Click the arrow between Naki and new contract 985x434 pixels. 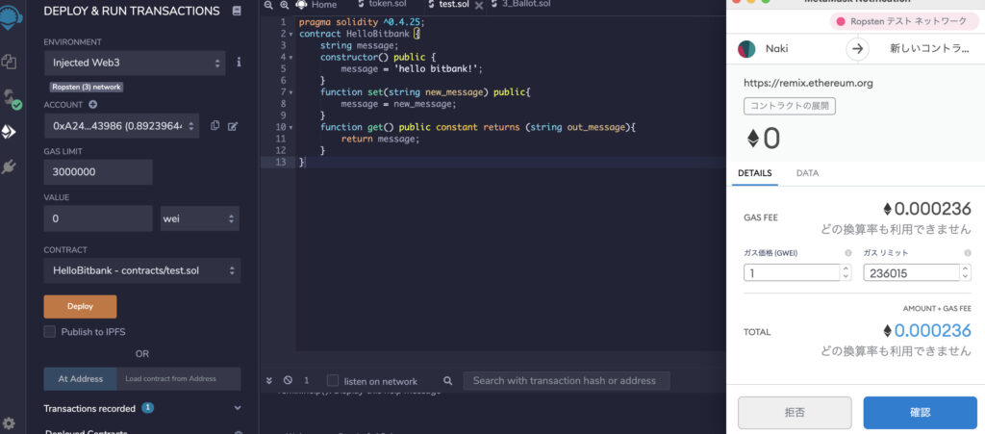[x=857, y=49]
